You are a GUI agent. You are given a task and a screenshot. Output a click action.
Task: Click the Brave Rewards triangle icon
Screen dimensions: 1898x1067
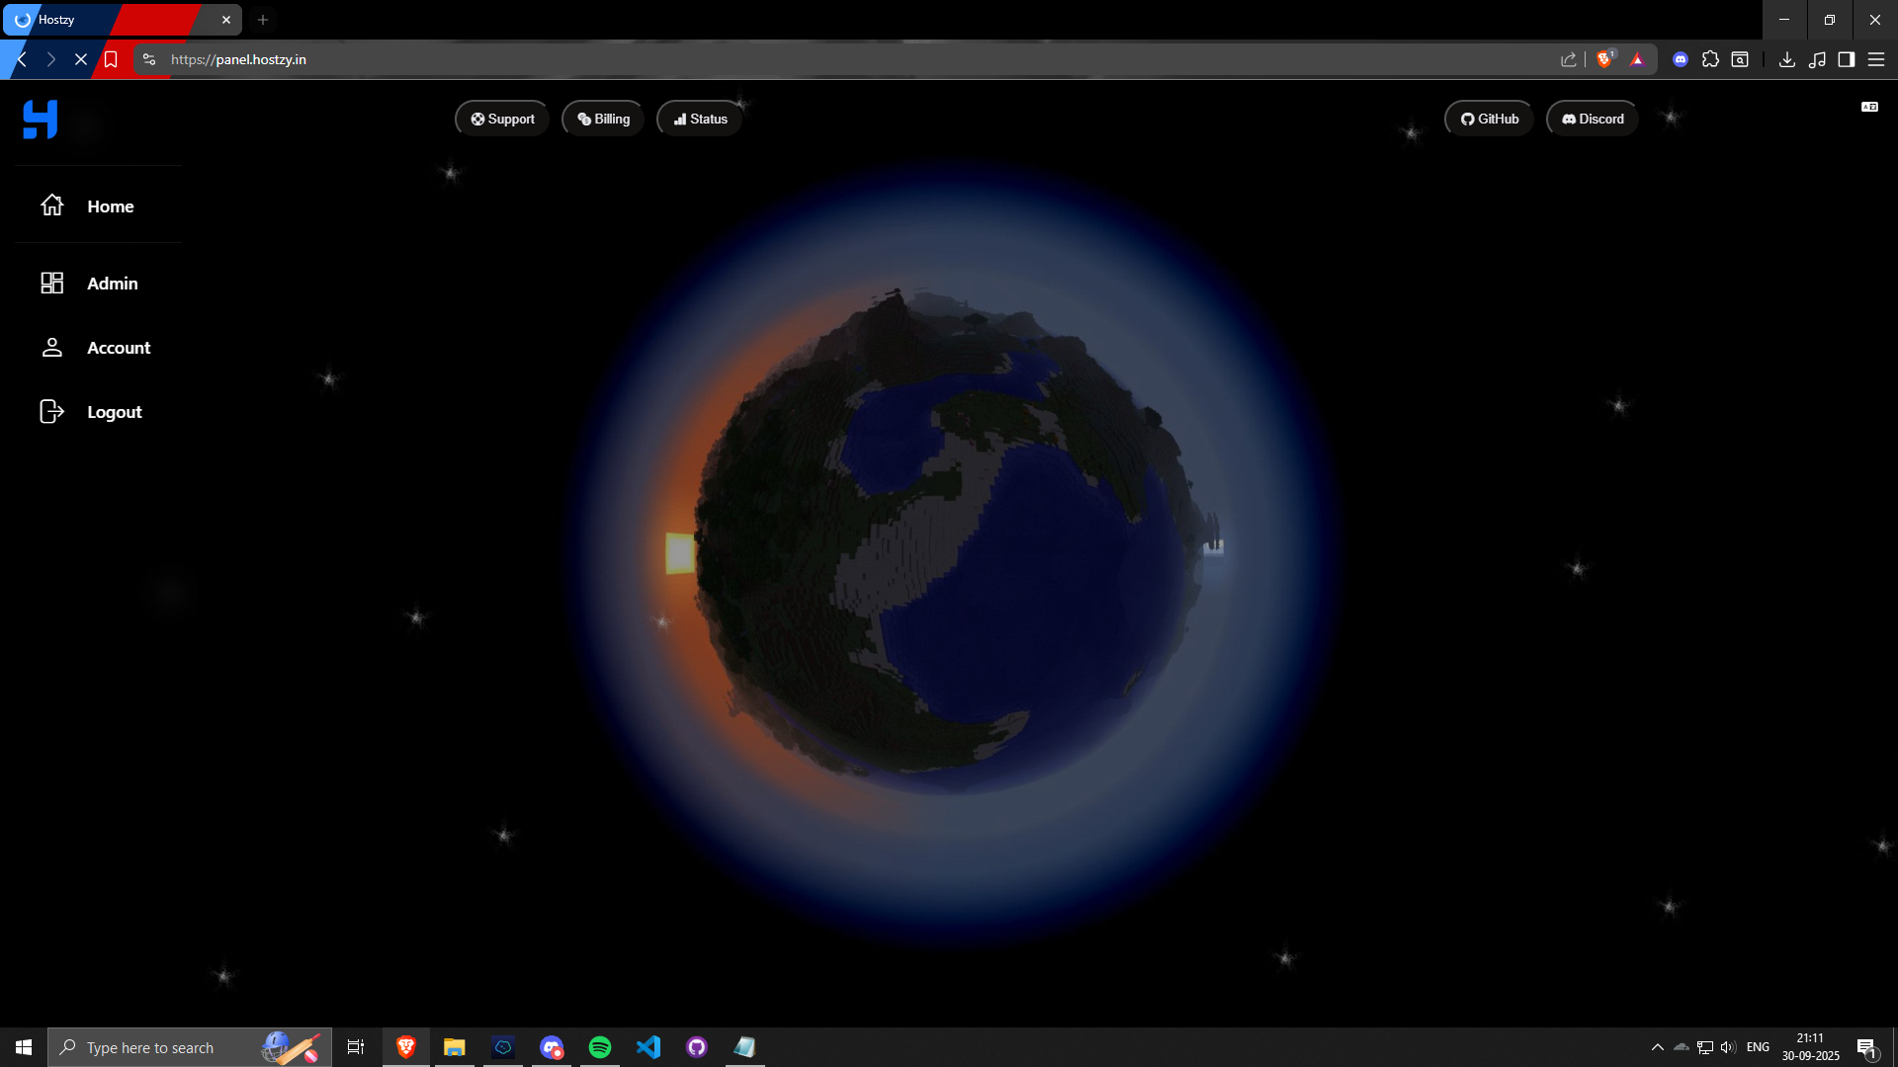pos(1637,59)
